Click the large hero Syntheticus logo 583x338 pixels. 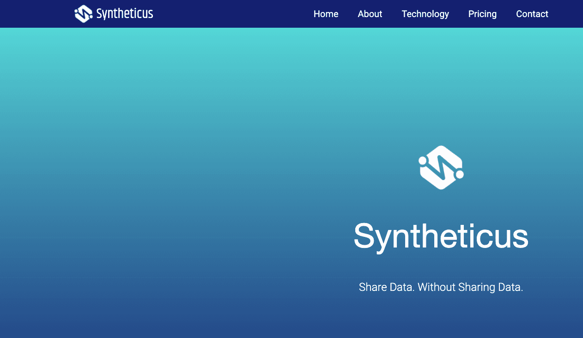(441, 167)
